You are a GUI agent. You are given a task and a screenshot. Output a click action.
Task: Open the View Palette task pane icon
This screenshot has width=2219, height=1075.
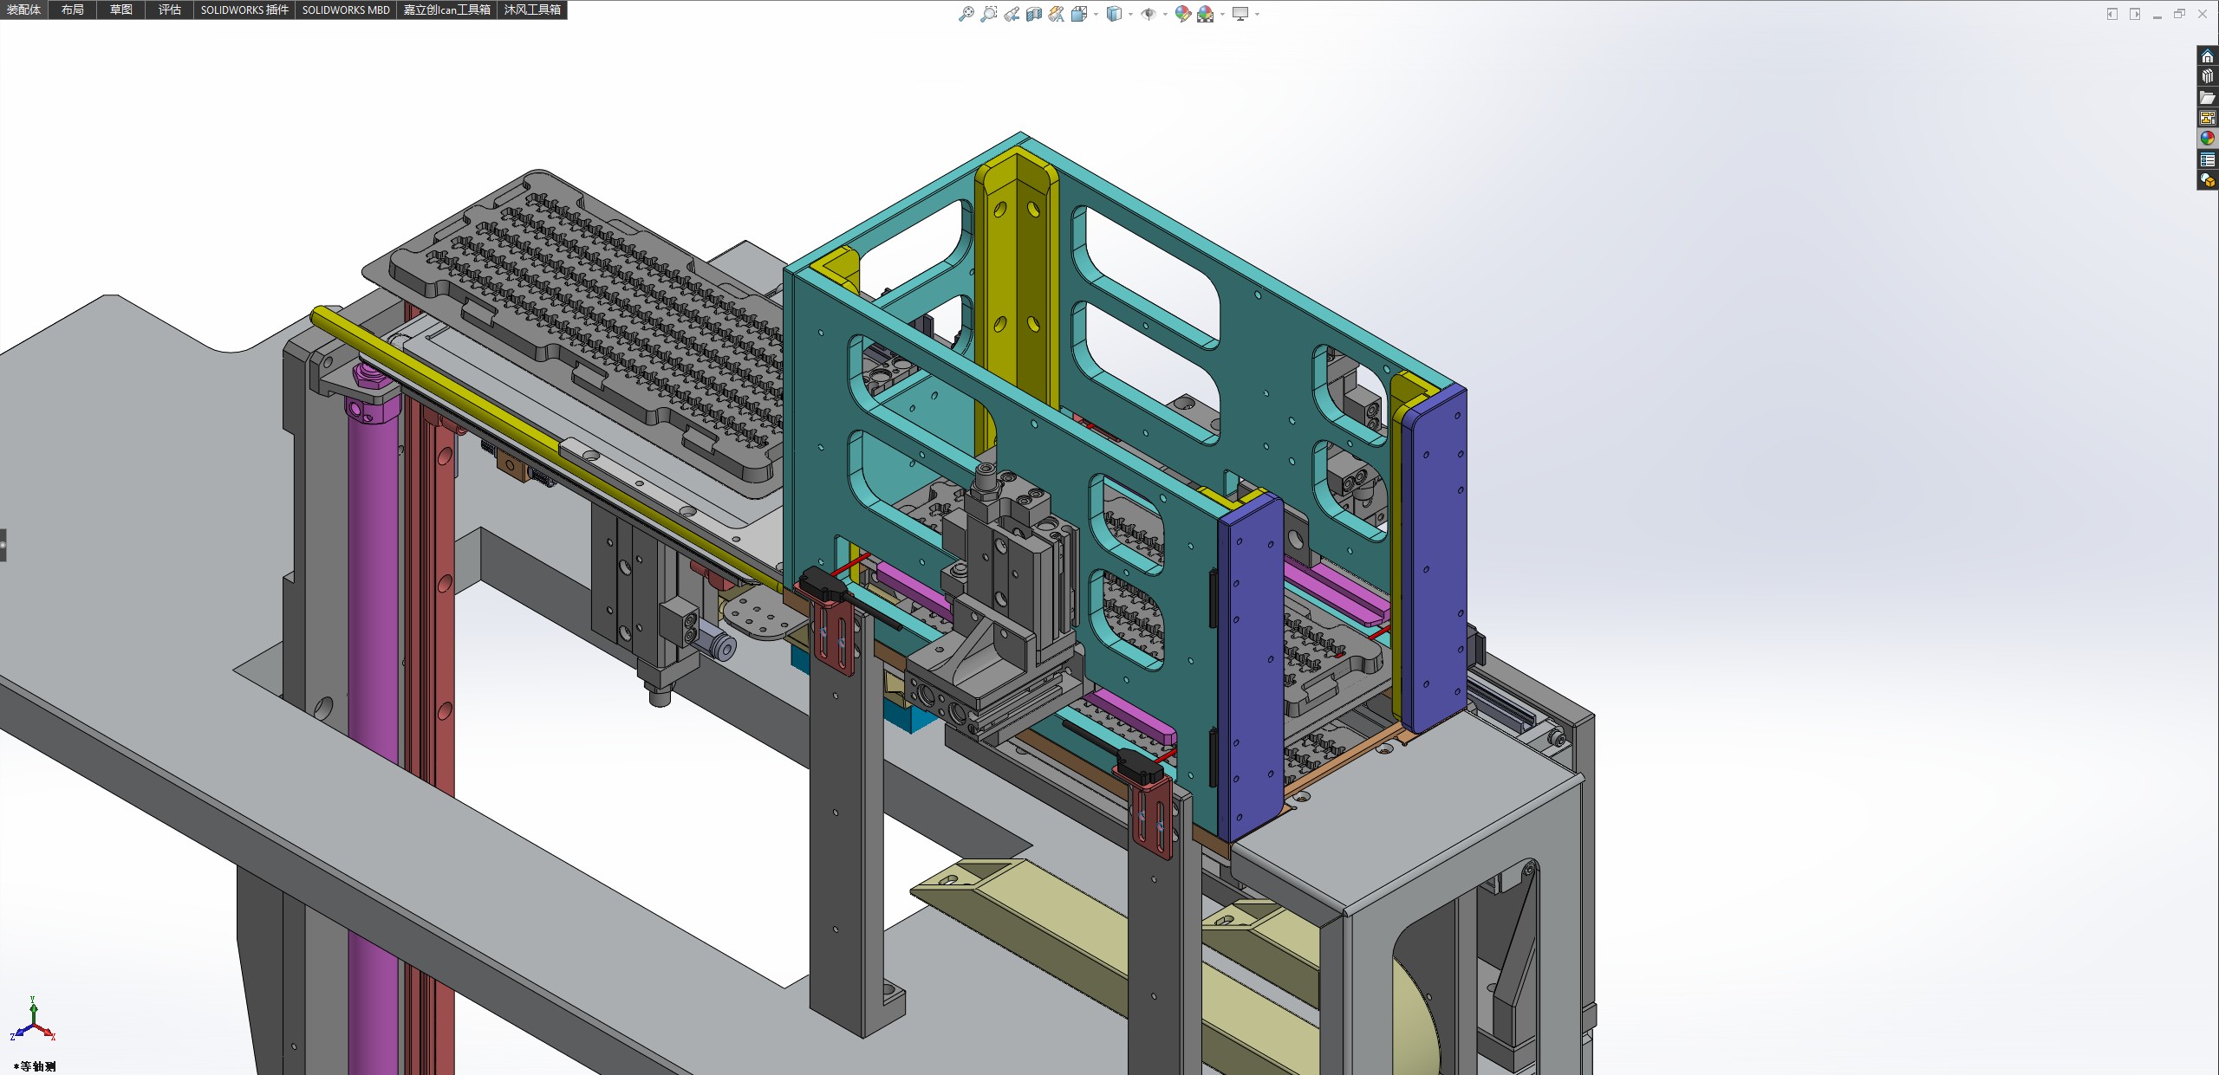2207,118
